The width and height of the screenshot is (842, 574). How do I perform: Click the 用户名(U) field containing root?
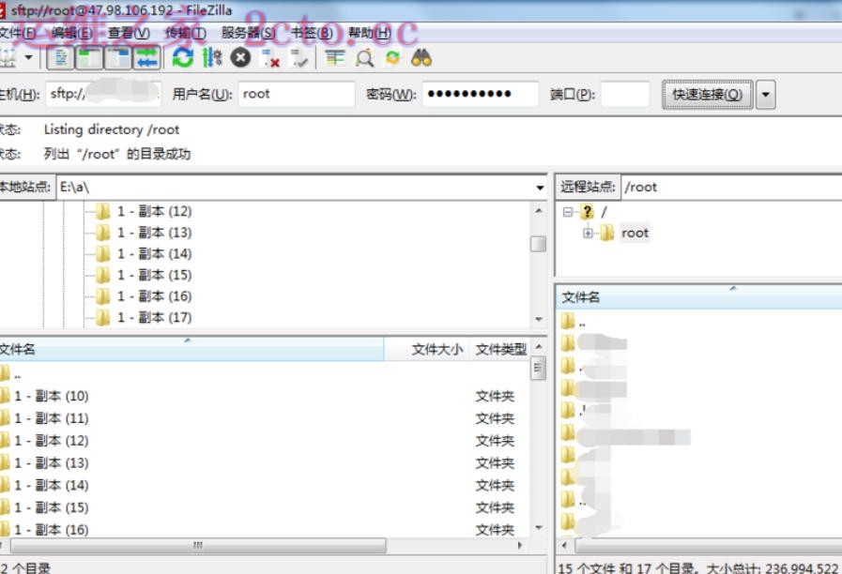click(x=297, y=94)
